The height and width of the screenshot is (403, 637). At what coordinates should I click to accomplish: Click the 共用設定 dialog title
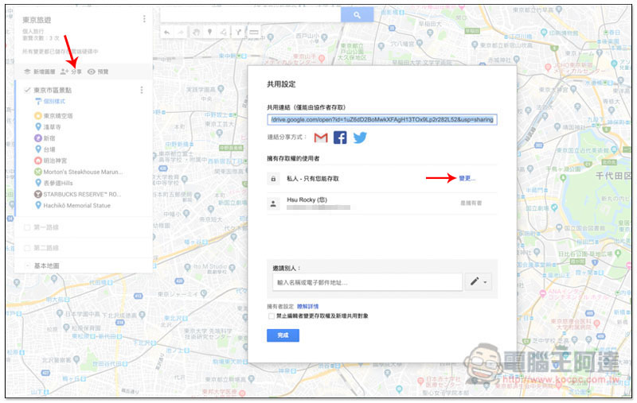click(x=281, y=84)
